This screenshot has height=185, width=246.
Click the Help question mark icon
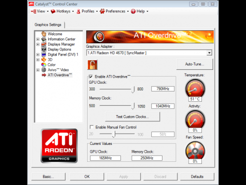133,11
